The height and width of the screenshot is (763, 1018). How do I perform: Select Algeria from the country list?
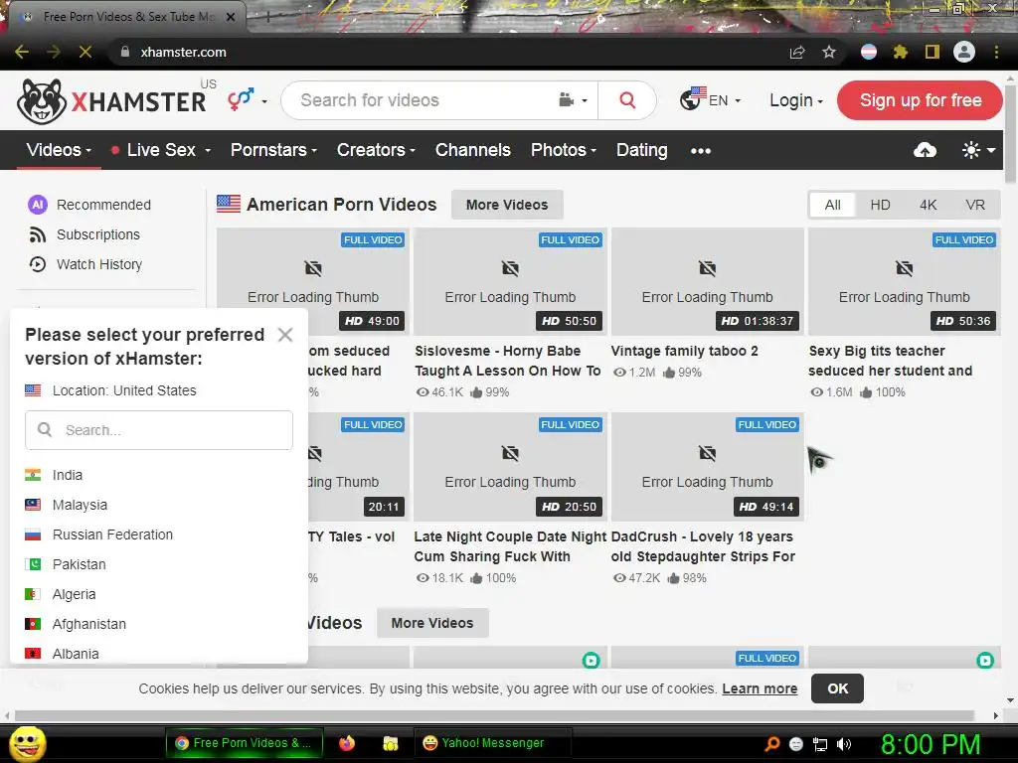[61, 594]
